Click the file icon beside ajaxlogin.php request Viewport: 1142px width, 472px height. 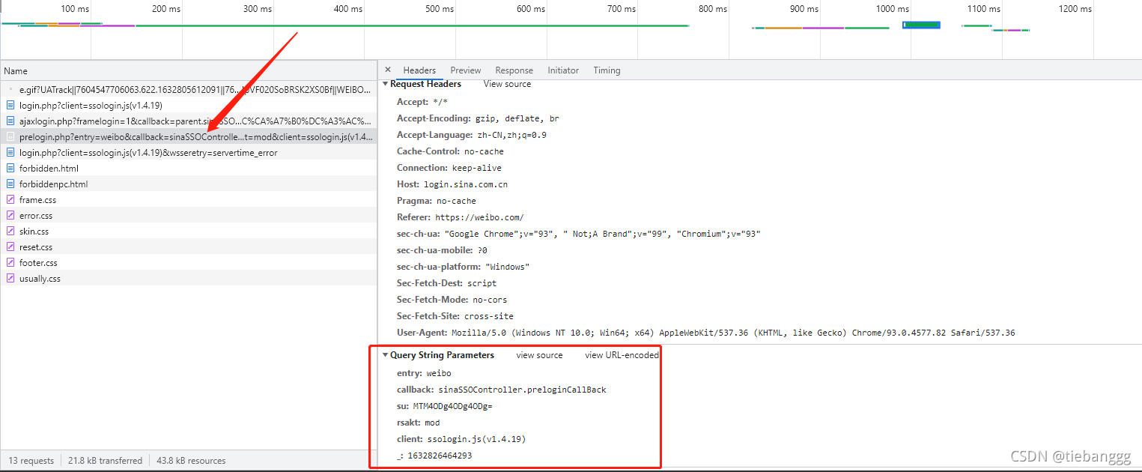pyautogui.click(x=10, y=121)
